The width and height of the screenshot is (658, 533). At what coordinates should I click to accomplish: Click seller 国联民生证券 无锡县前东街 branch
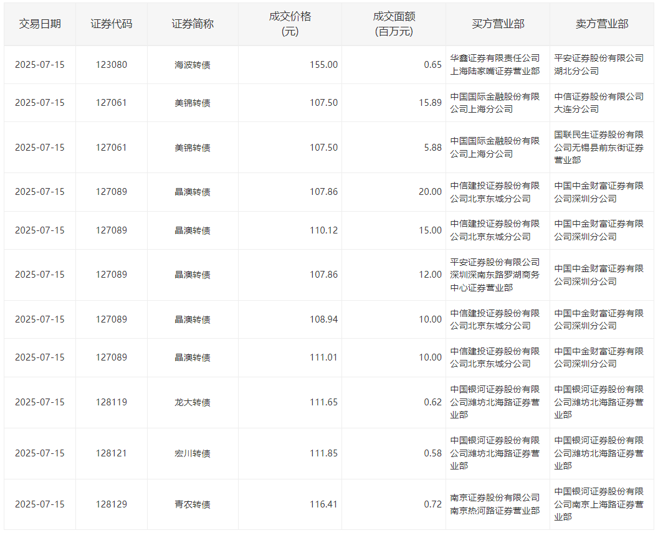pyautogui.click(x=599, y=148)
